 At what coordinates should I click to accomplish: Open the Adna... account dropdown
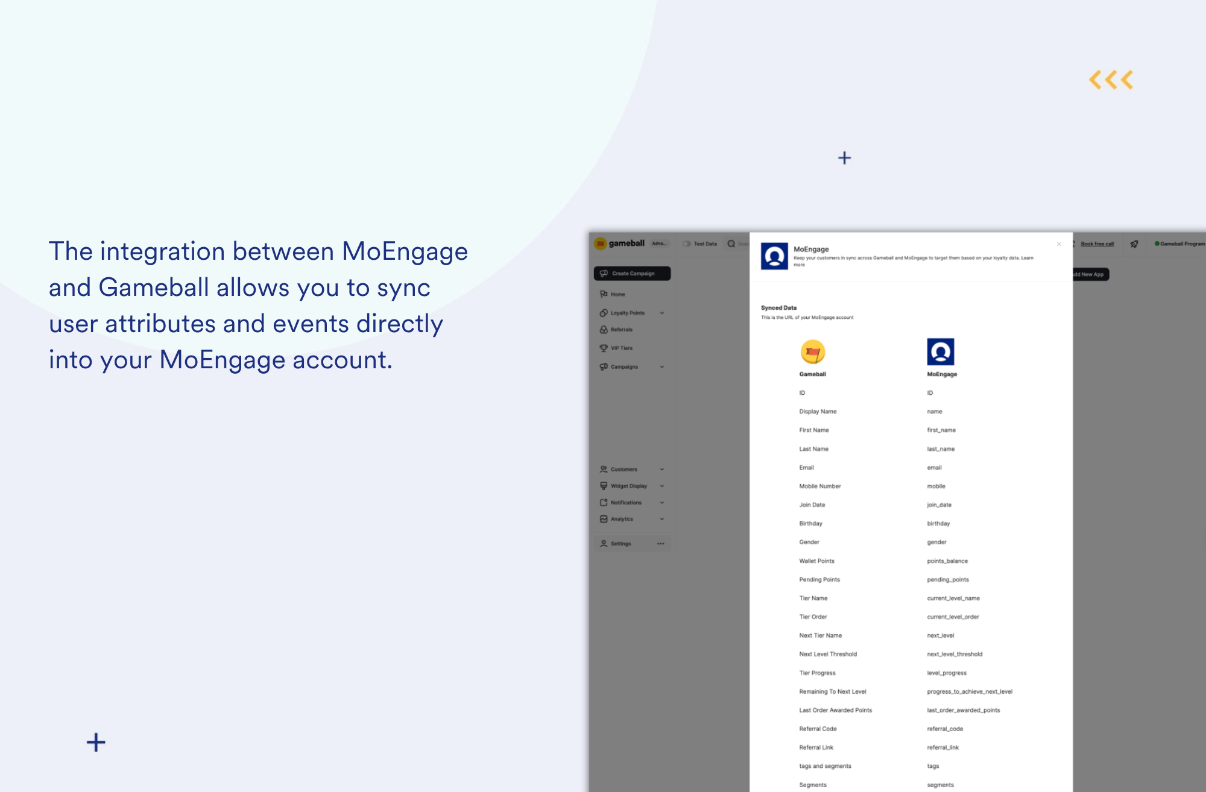click(x=659, y=244)
